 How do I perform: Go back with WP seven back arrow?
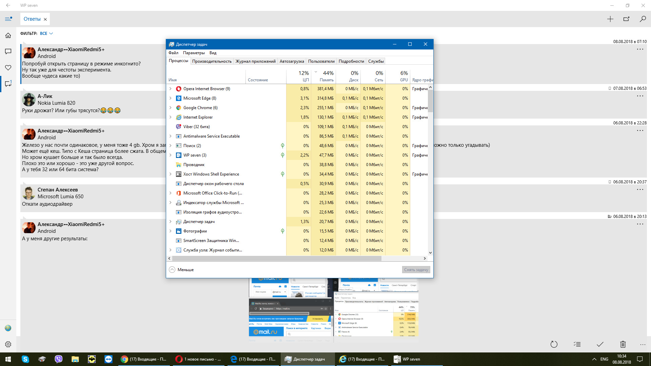pyautogui.click(x=8, y=5)
